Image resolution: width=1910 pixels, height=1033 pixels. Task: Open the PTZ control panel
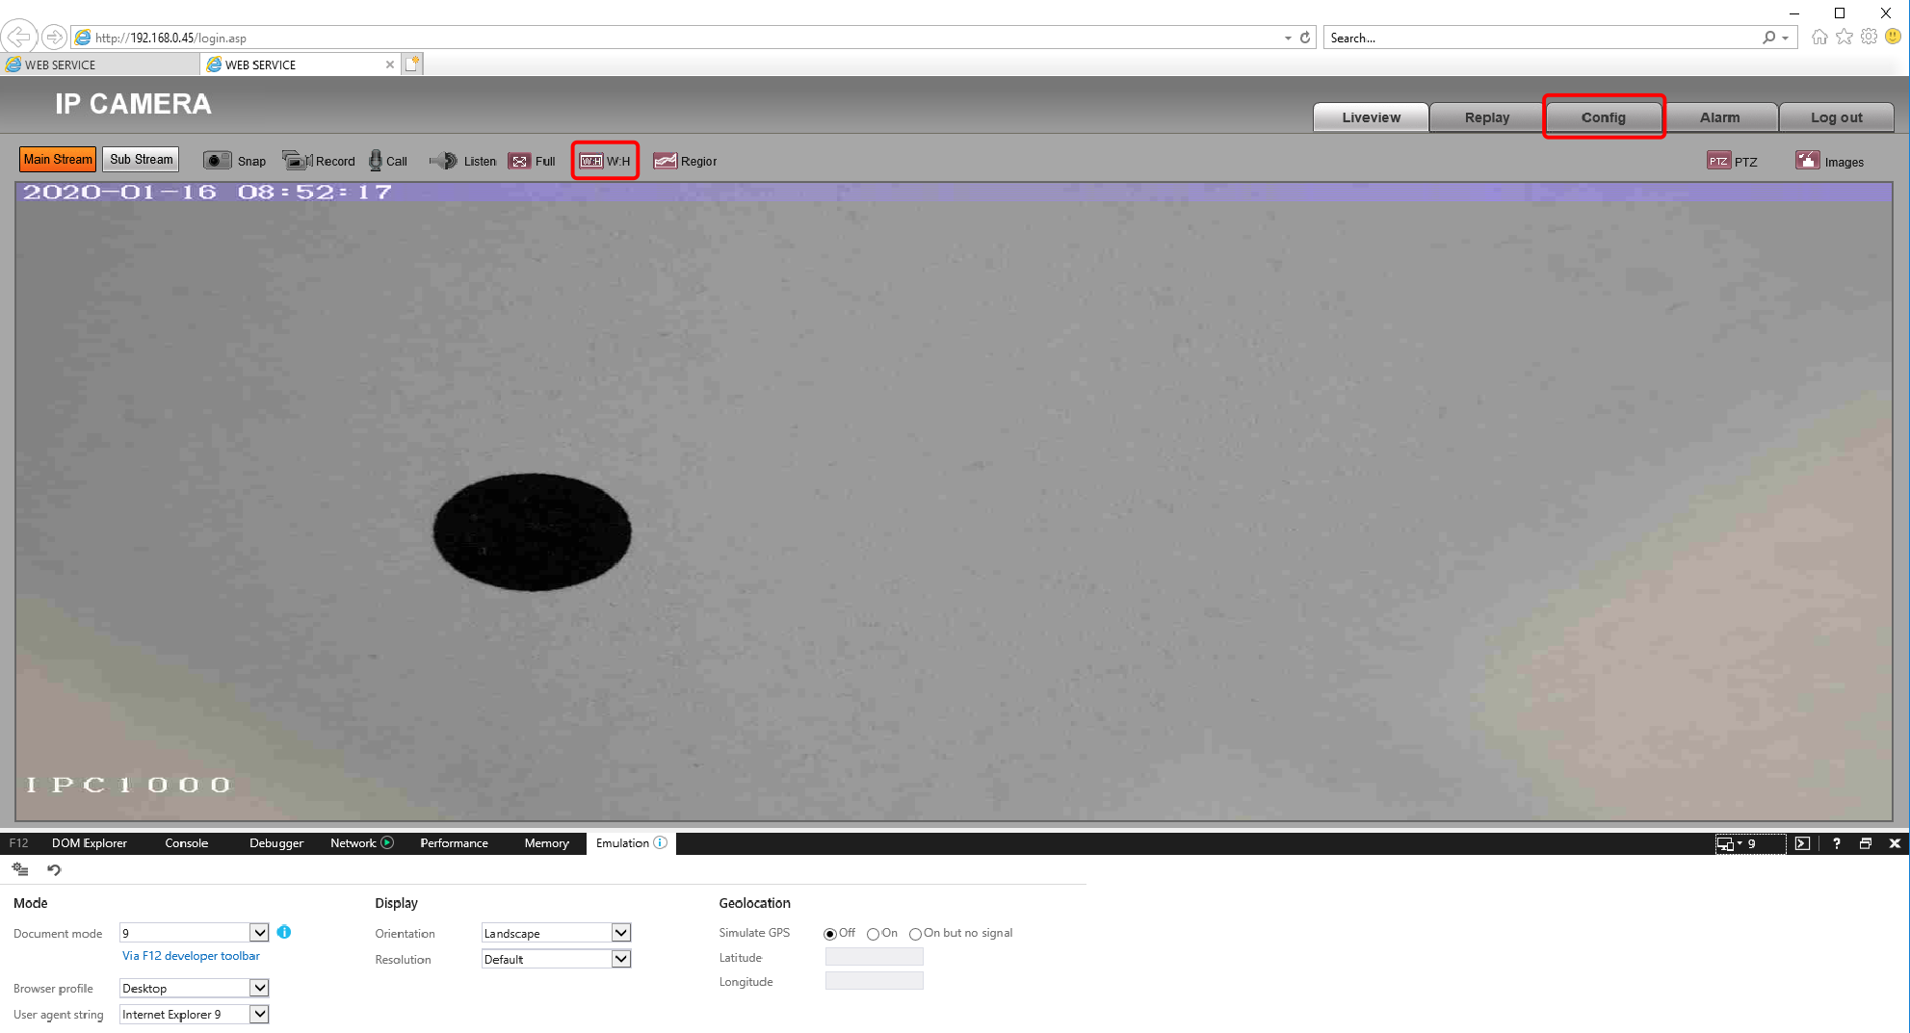tap(1718, 161)
